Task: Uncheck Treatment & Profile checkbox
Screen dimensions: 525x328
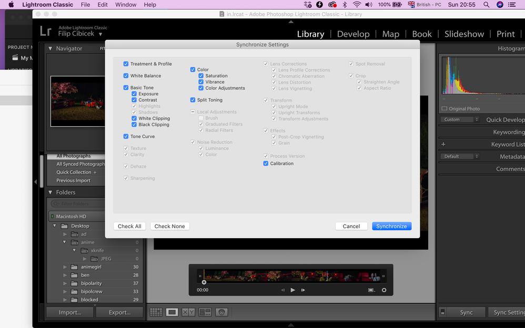Action: pos(126,64)
